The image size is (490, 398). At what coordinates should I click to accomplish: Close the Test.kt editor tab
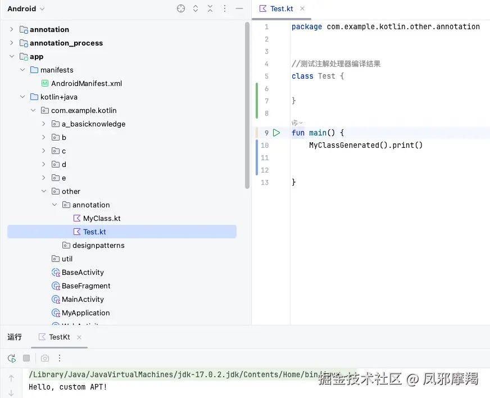pos(302,8)
